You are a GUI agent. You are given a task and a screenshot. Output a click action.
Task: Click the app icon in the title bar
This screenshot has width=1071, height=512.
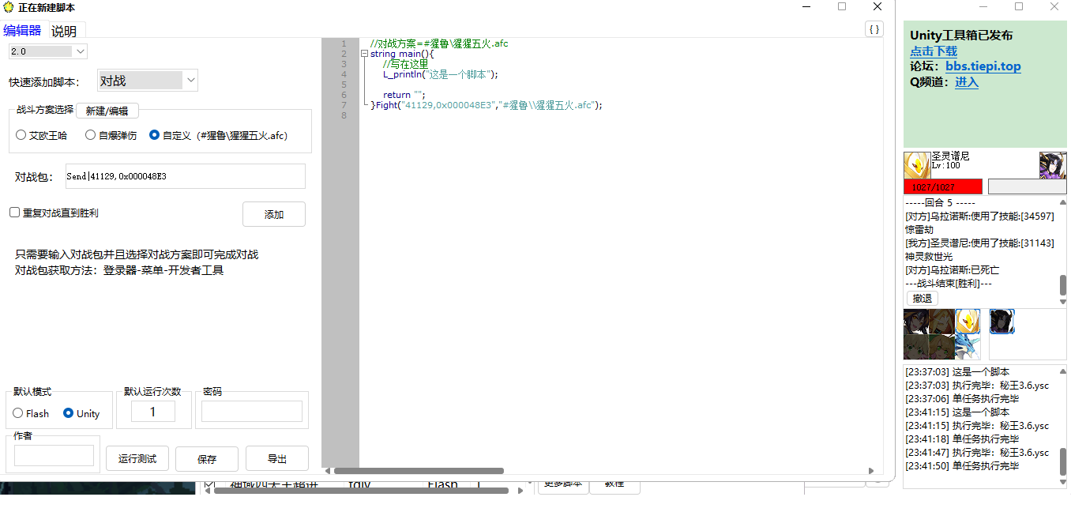[8, 7]
